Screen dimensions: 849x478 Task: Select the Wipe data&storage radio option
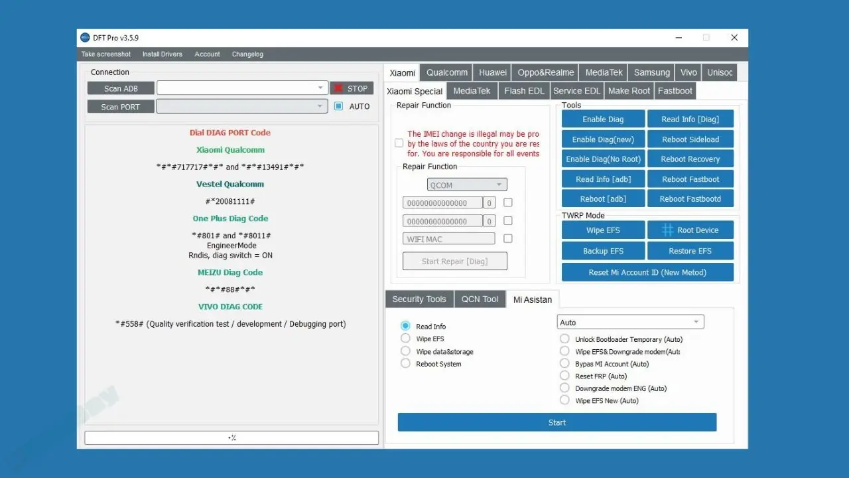[405, 351]
